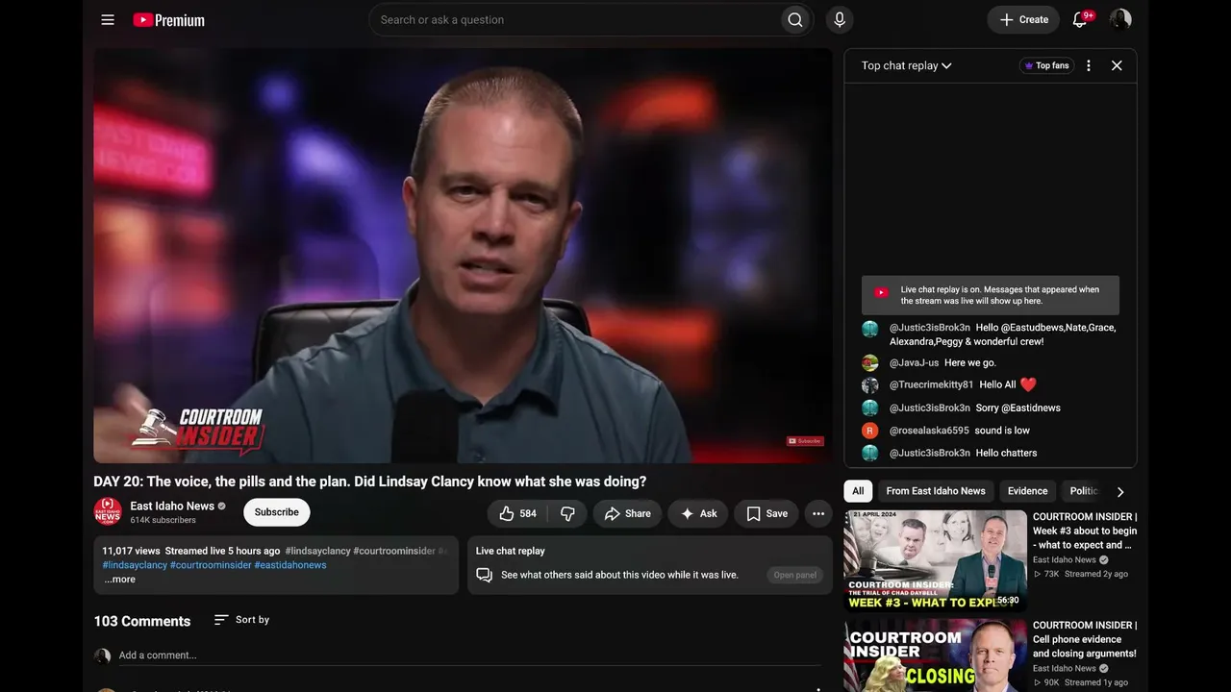Click the video player to pause
The image size is (1231, 692).
[x=463, y=256]
